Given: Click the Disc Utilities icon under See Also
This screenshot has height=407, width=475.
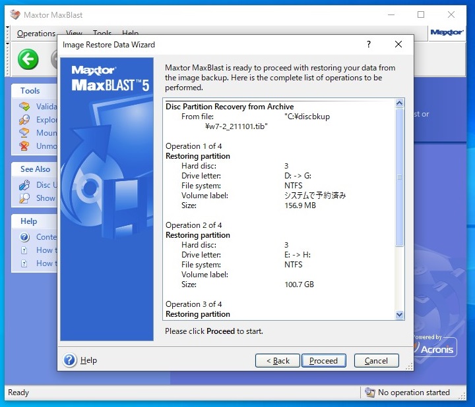Looking at the screenshot, I should click(x=24, y=185).
